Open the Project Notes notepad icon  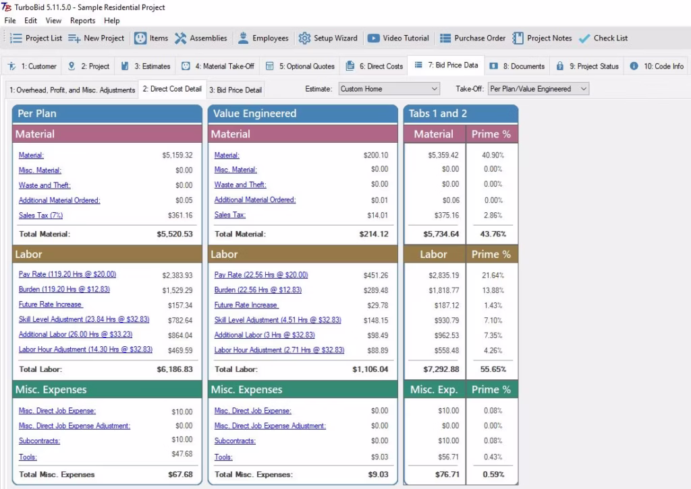point(518,38)
